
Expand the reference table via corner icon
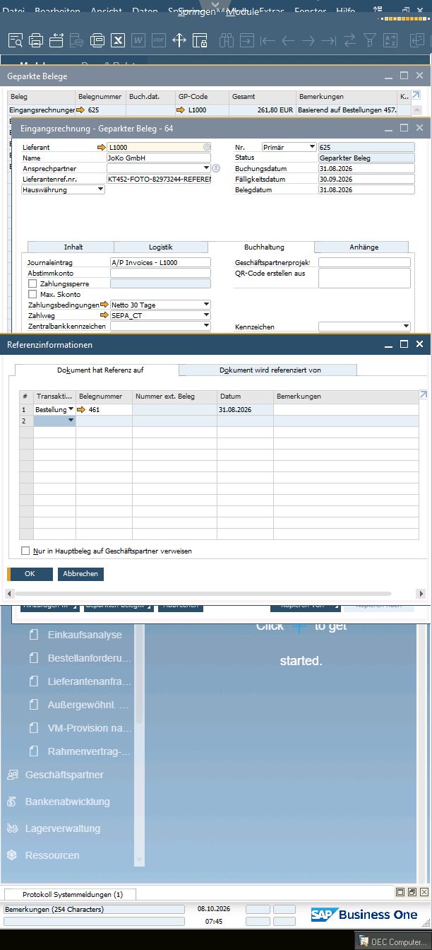coord(424,395)
